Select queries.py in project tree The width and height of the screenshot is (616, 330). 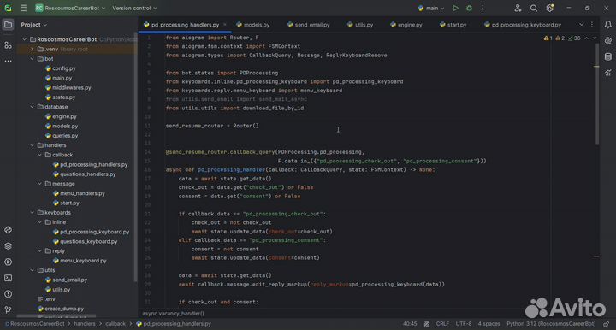62,136
